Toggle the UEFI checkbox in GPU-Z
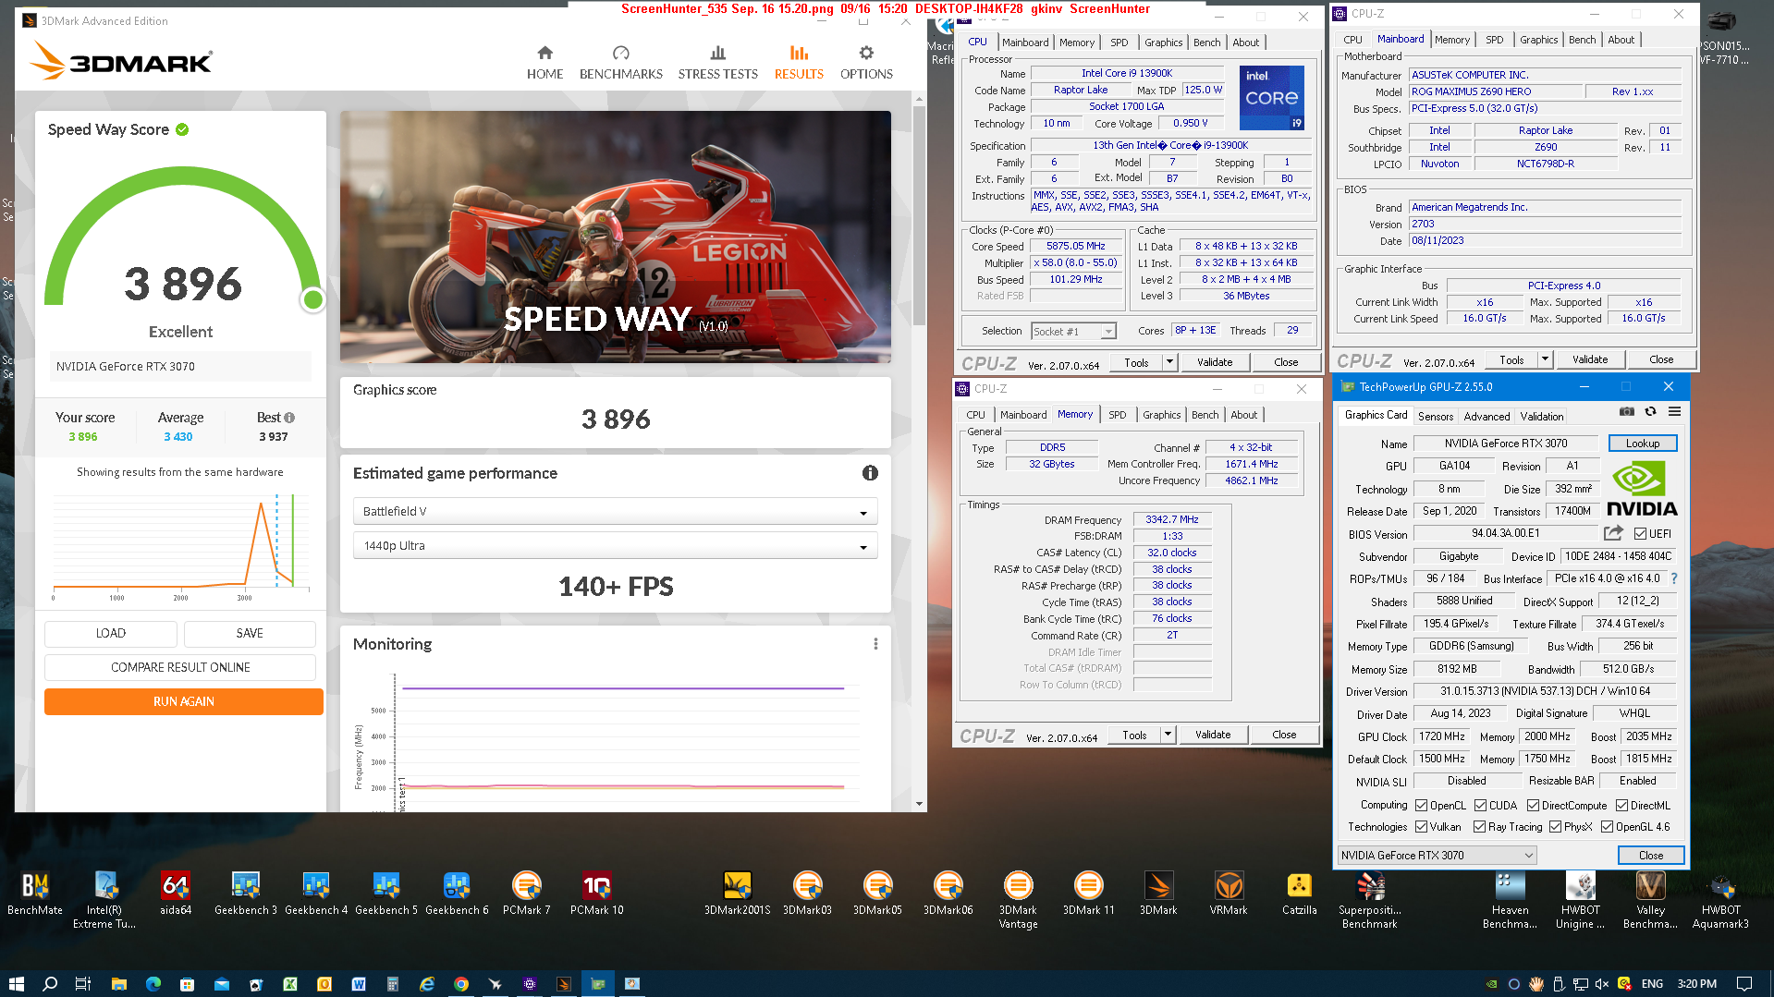The image size is (1774, 997). (1640, 534)
